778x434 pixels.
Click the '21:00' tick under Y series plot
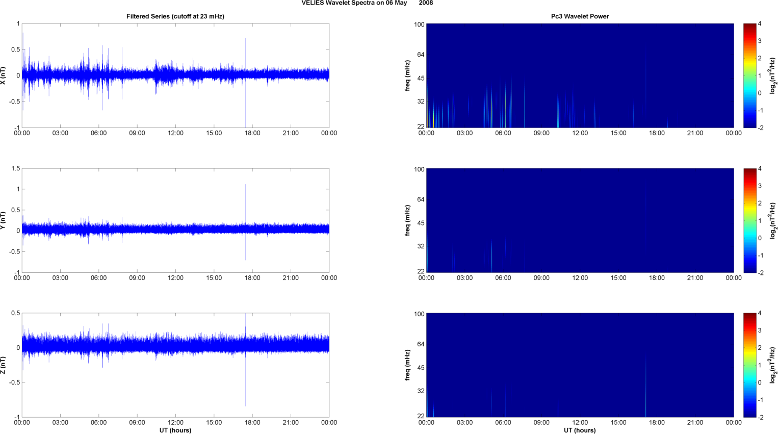click(x=291, y=278)
